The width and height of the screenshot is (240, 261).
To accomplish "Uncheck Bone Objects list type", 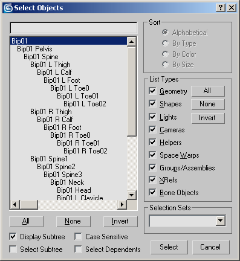I will coord(153,193).
